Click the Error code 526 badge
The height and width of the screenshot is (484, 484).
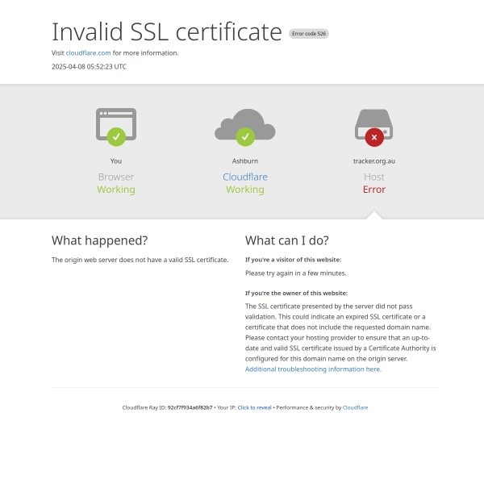[x=309, y=34]
